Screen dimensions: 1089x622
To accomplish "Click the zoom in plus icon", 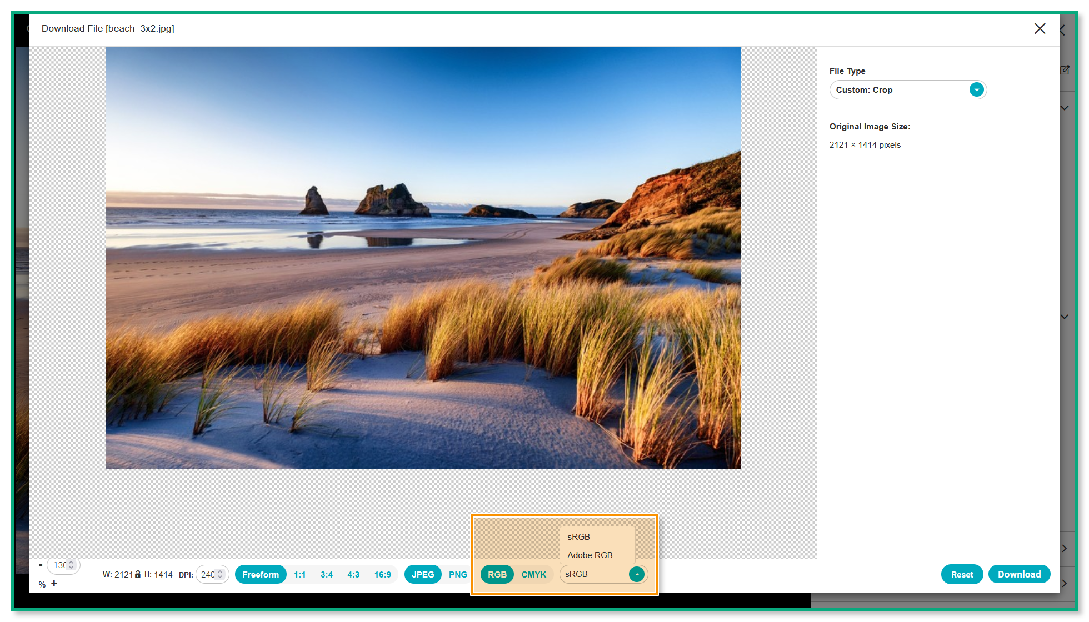I will pos(54,584).
